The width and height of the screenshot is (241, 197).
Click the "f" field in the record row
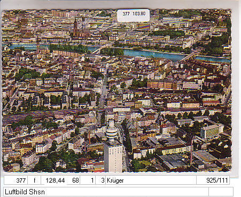34,180
